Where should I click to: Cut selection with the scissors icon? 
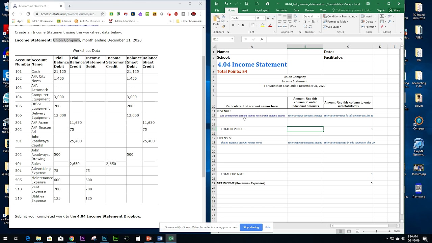223,16
